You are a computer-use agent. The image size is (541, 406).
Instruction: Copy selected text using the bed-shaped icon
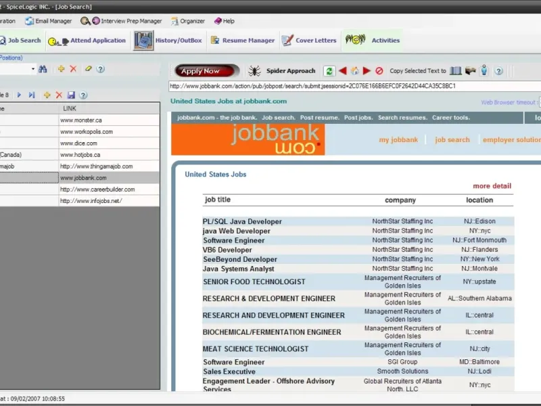(x=471, y=71)
